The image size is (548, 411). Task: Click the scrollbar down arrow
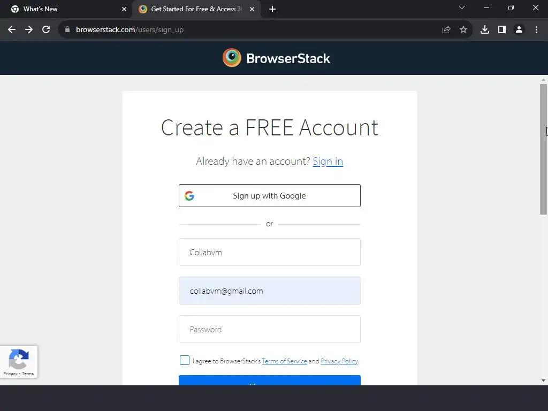pos(543,380)
